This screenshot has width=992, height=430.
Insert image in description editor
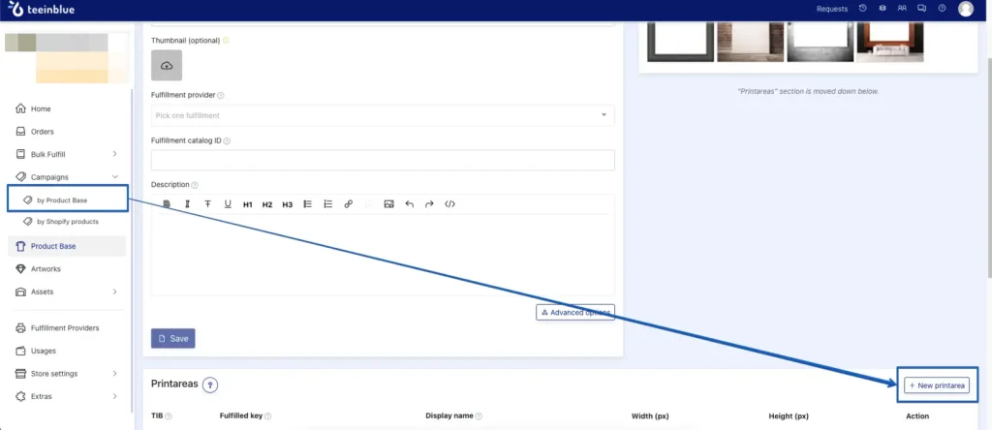point(389,204)
